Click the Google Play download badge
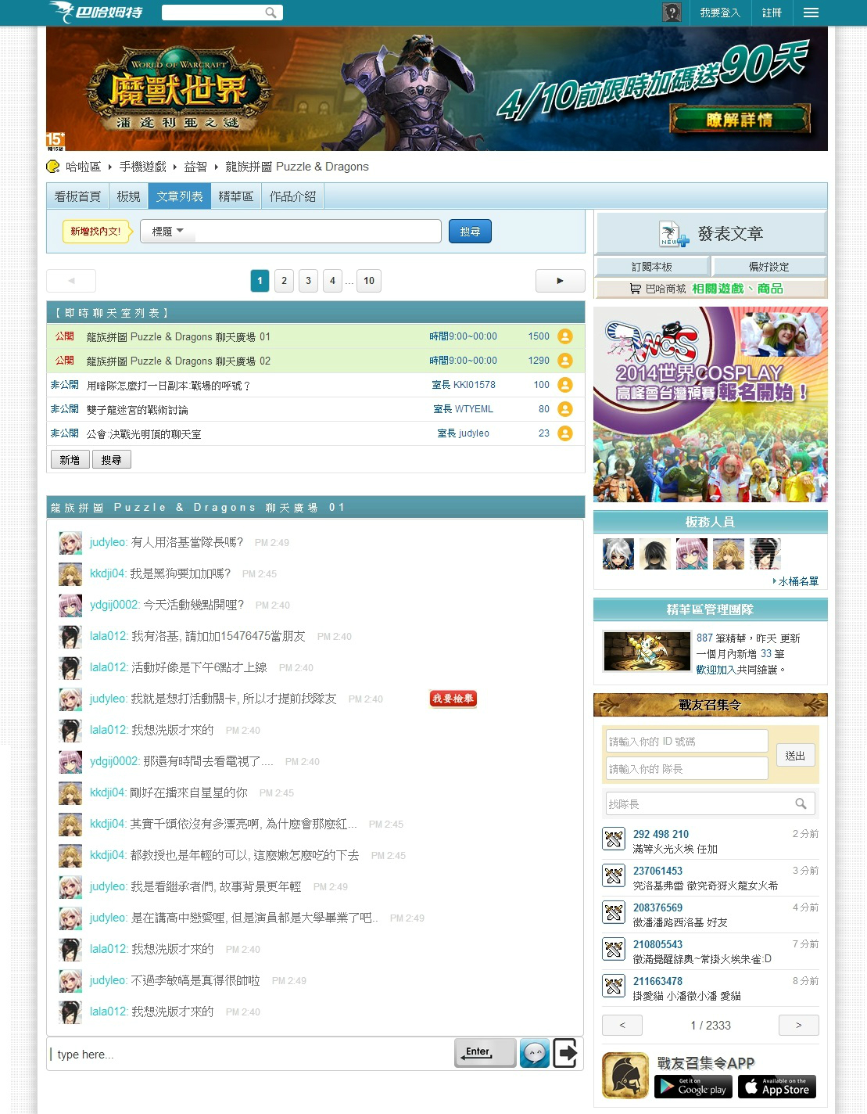This screenshot has height=1114, width=867. tap(693, 1087)
